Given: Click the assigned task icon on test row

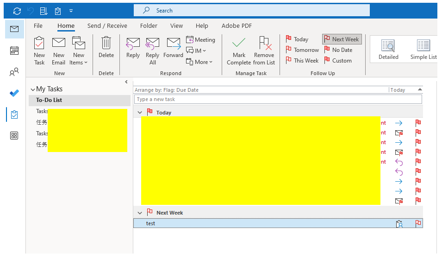Looking at the screenshot, I should pos(399,224).
